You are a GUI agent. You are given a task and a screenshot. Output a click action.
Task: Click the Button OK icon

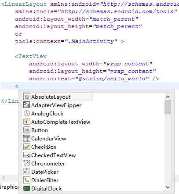point(27,130)
